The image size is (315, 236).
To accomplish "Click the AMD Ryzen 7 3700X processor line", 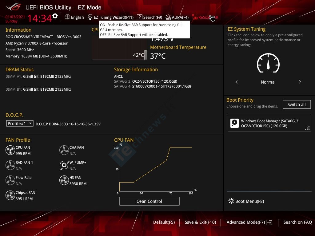I will pos(37,43).
